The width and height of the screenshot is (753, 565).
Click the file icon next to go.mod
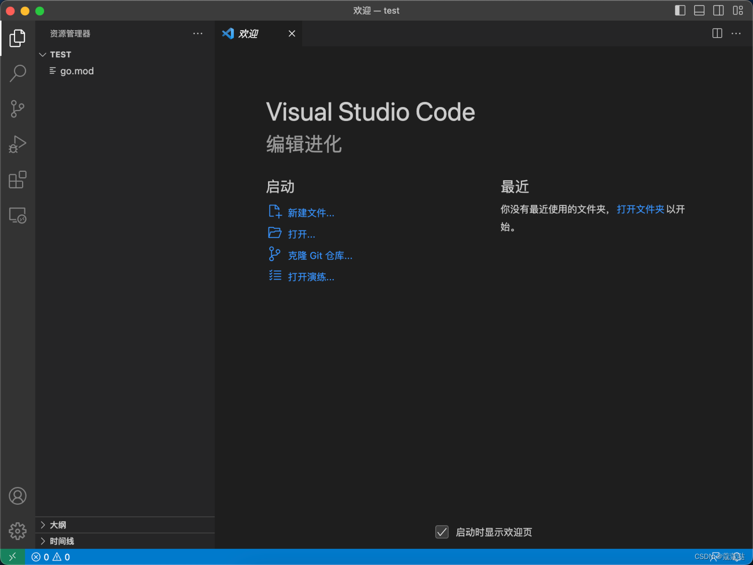pos(53,71)
